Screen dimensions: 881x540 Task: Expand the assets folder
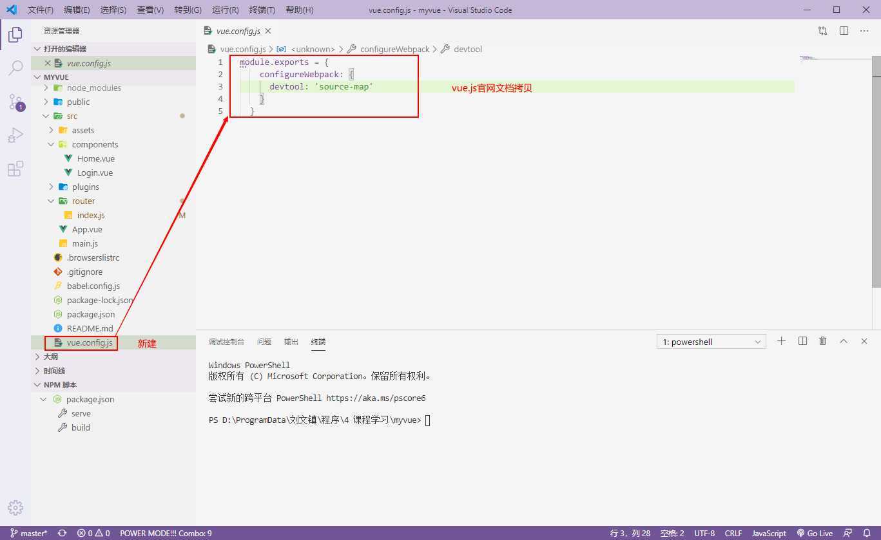[x=51, y=130]
